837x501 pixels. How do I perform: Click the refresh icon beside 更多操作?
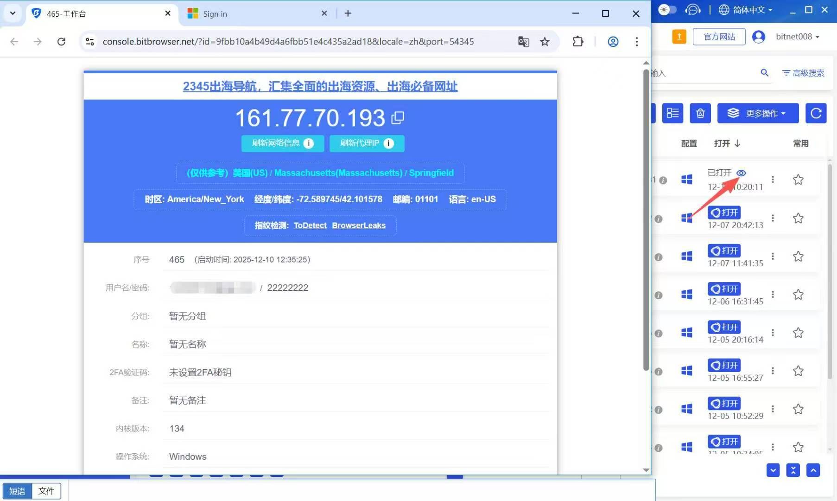point(816,113)
